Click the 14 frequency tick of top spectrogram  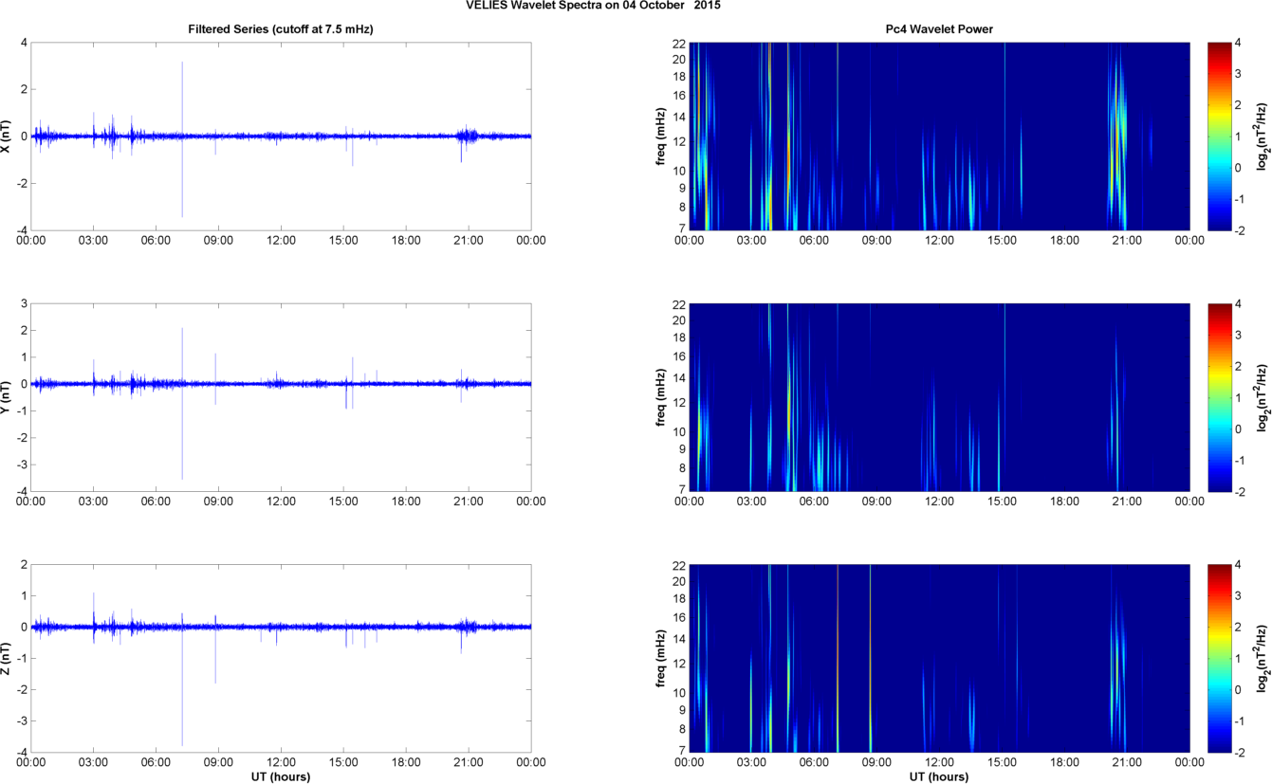pos(679,117)
